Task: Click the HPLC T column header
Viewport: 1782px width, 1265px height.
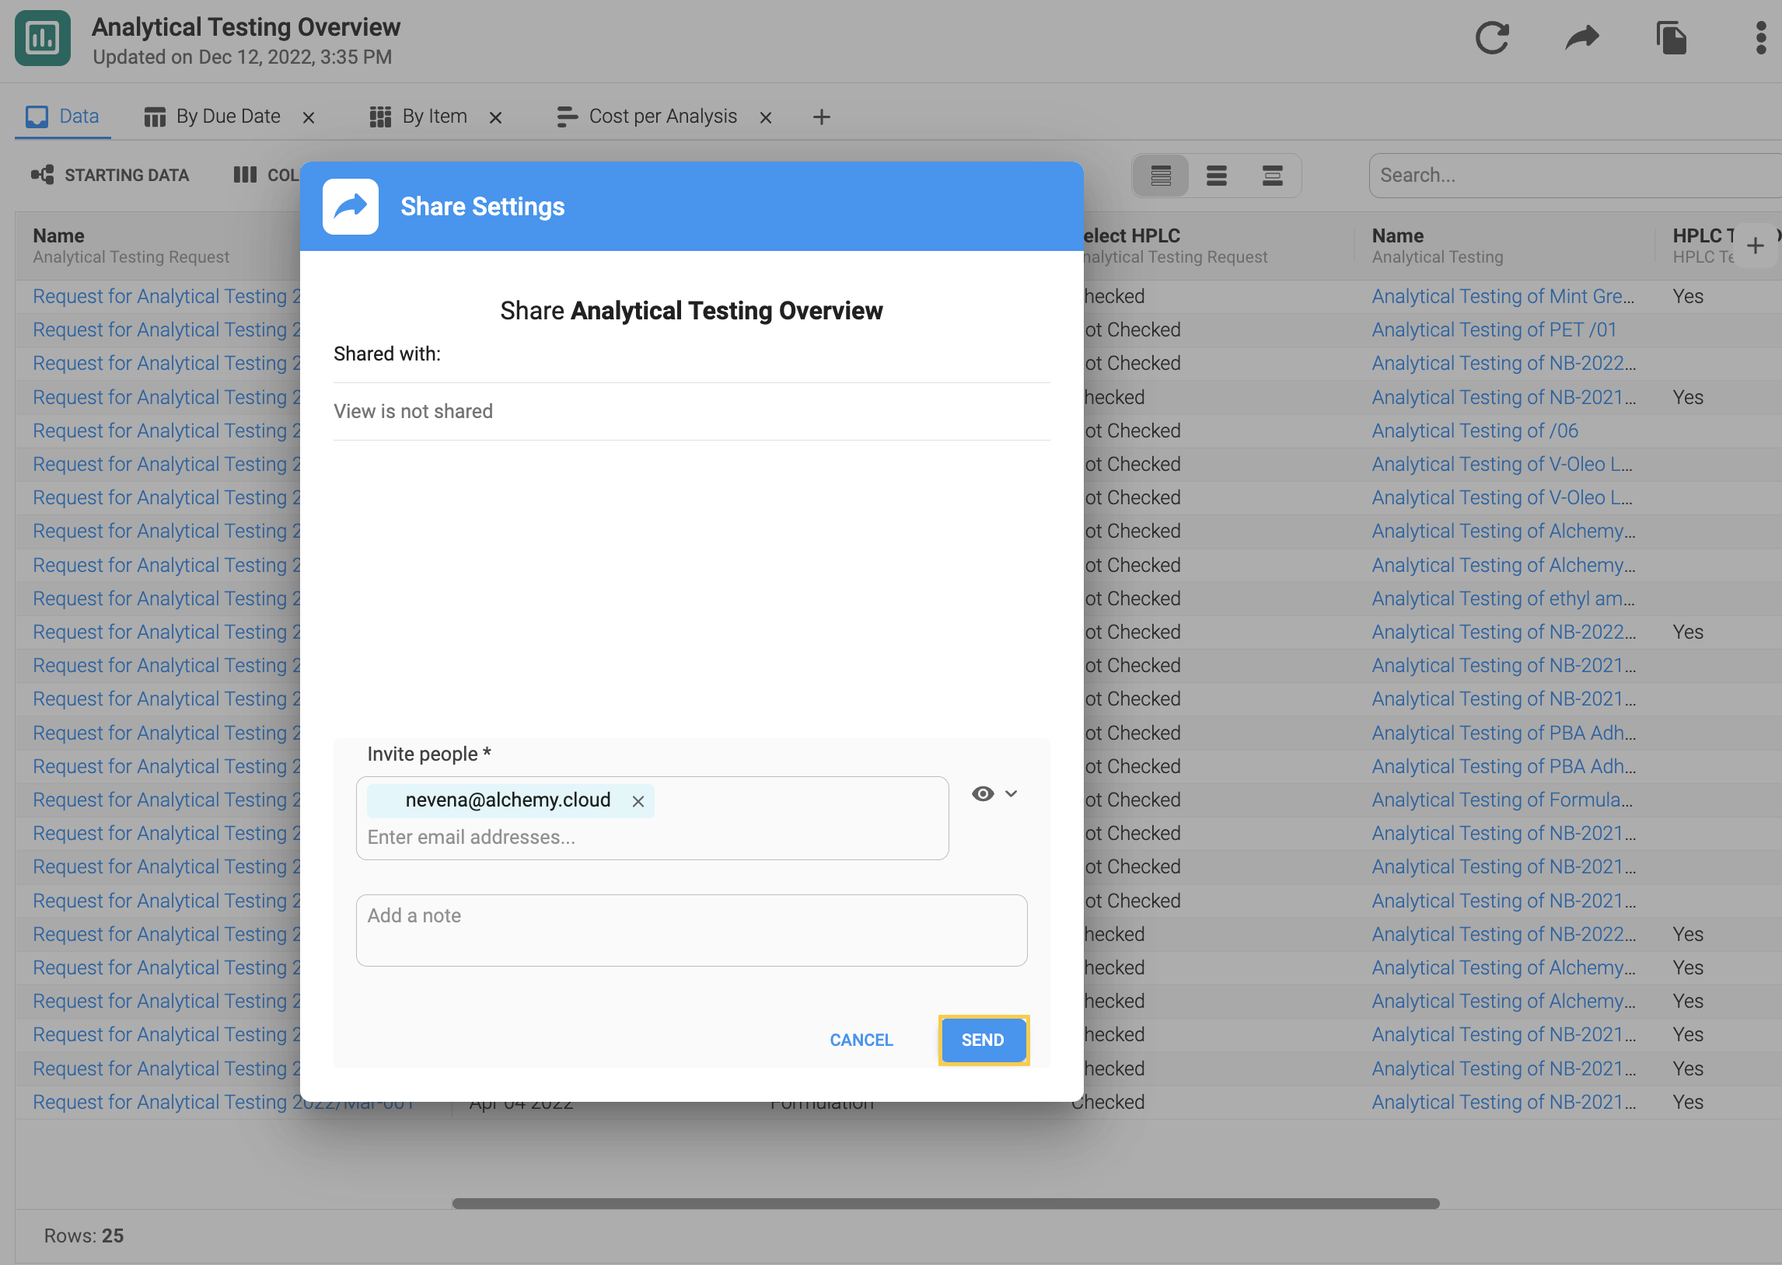Action: pyautogui.click(x=1703, y=246)
